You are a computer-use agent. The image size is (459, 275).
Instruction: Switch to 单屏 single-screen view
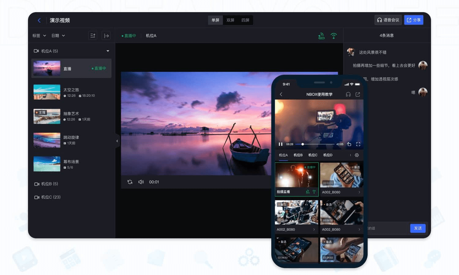pyautogui.click(x=215, y=20)
